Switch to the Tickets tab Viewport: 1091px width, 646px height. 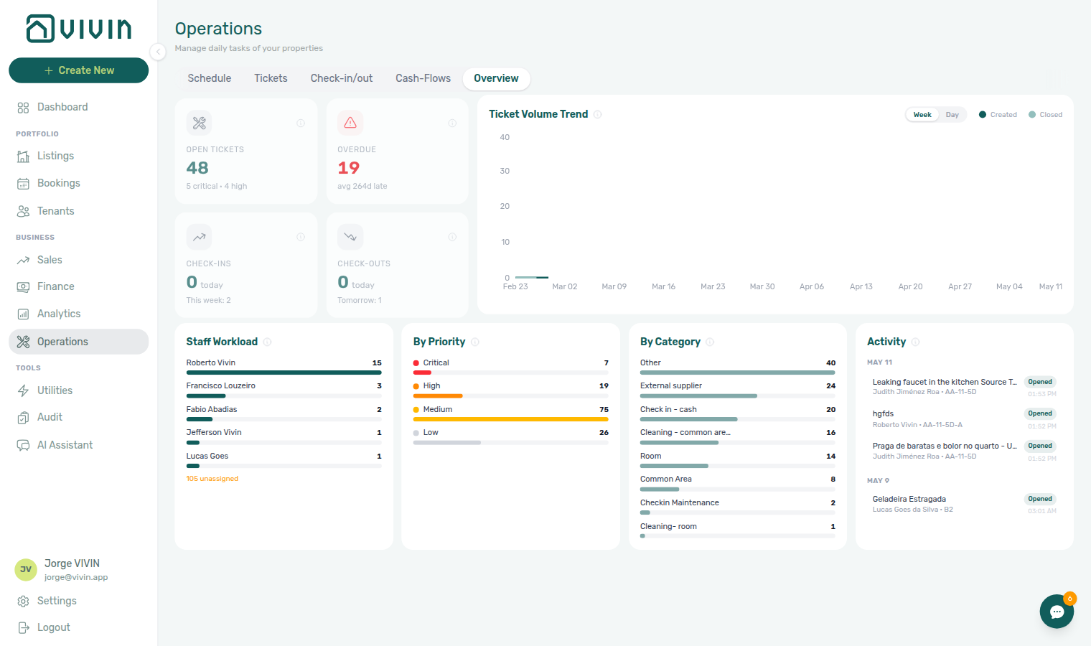[271, 78]
